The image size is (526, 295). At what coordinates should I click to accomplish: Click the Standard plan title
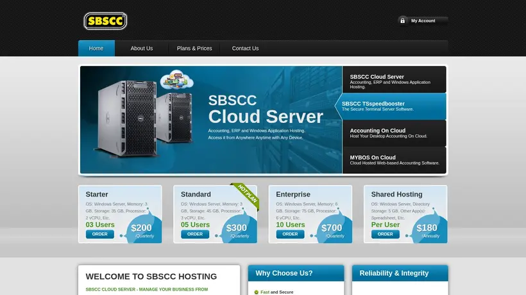tap(196, 195)
